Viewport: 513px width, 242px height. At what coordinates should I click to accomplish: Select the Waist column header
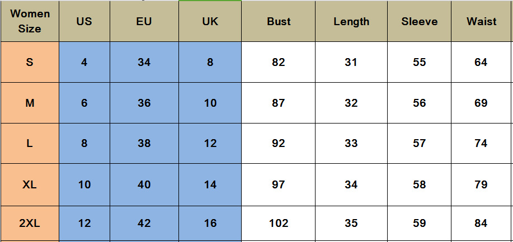482,22
